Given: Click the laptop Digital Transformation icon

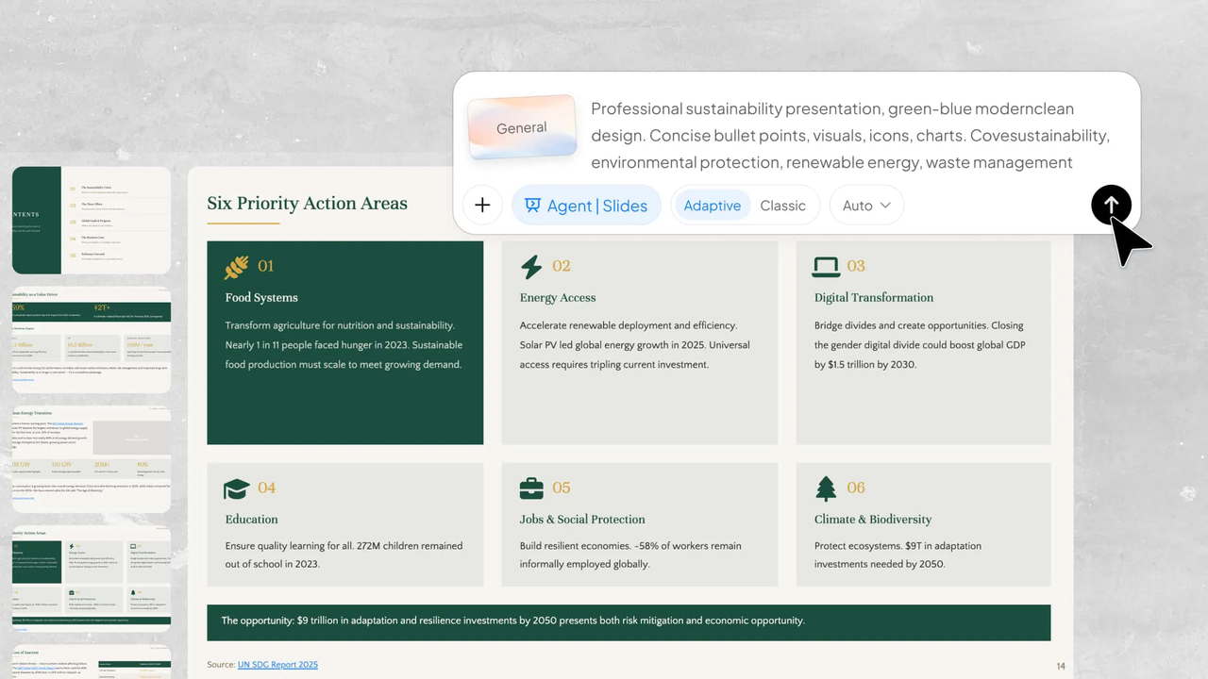Looking at the screenshot, I should point(826,267).
